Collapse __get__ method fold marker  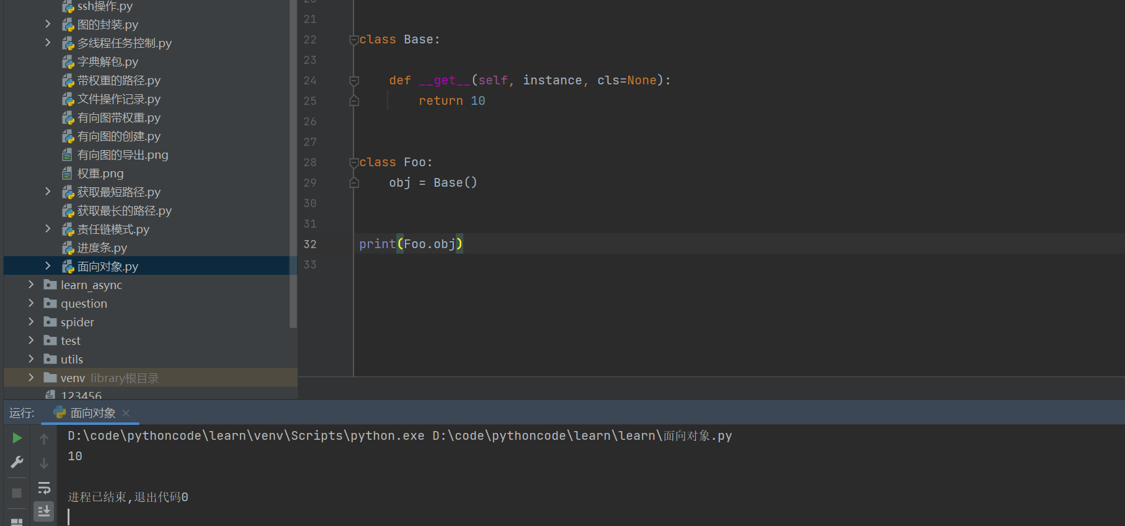point(354,81)
